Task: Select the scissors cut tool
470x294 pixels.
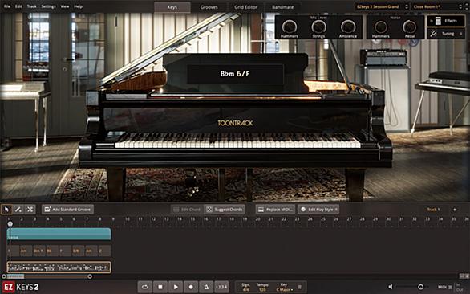Action: 30,210
